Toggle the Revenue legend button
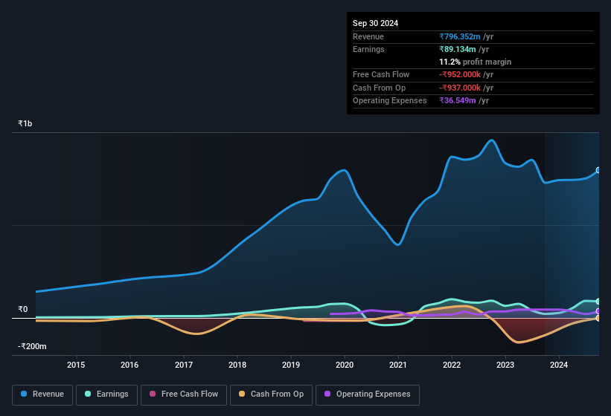This screenshot has width=611, height=416. pyautogui.click(x=42, y=395)
